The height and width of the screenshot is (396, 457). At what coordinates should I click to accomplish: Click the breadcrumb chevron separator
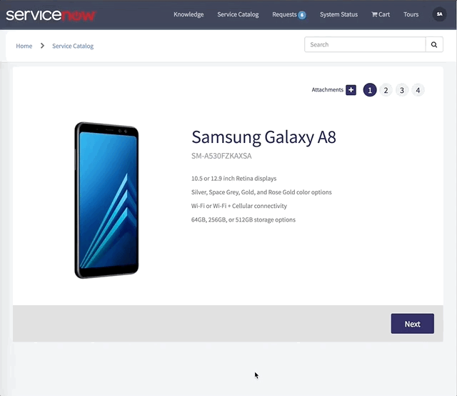click(x=42, y=46)
